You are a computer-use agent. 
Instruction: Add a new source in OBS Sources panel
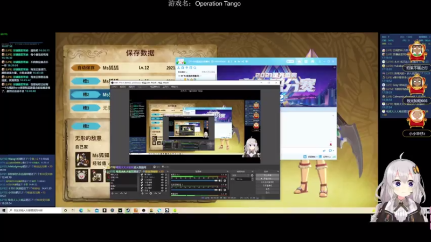(x=142, y=194)
